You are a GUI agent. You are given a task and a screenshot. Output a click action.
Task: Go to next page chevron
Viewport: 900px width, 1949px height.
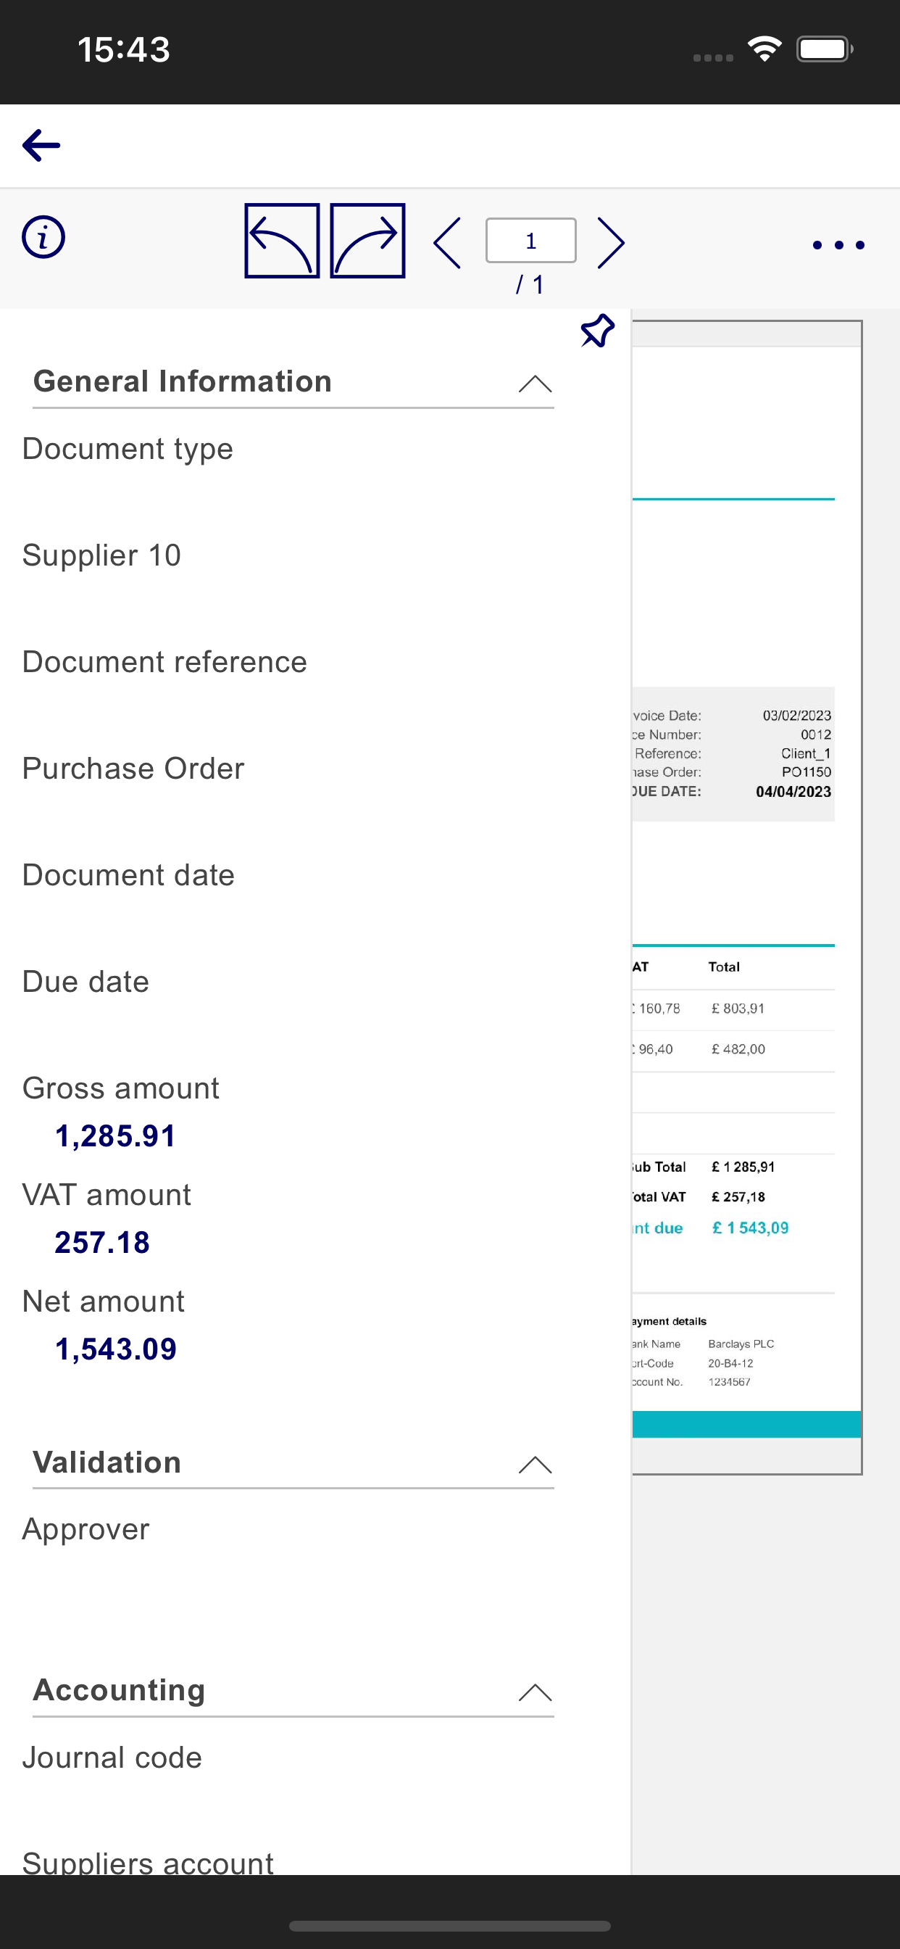(611, 243)
